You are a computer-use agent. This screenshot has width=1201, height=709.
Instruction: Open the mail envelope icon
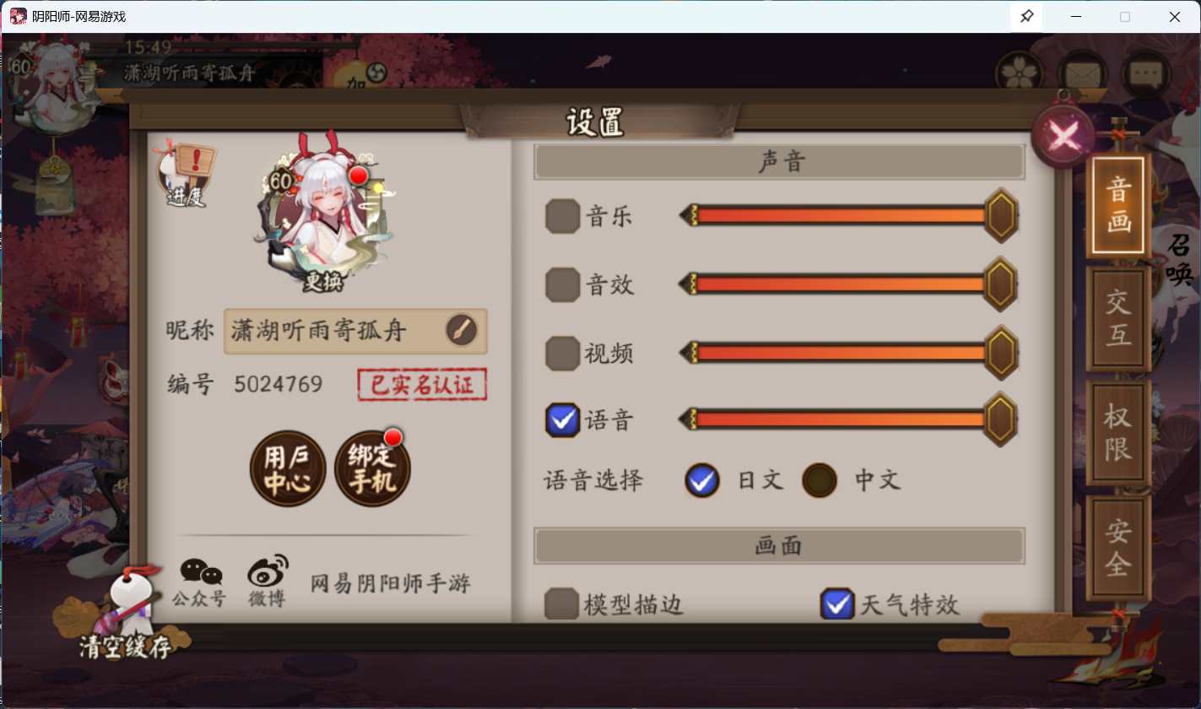point(1082,73)
